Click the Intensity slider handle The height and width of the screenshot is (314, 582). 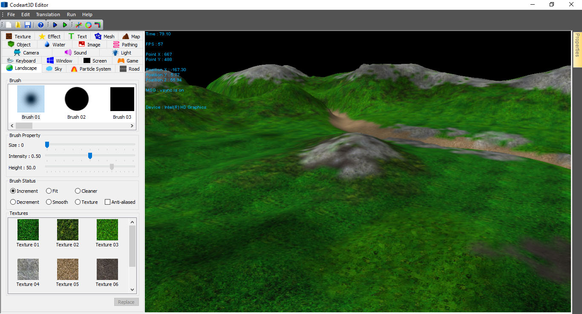pyautogui.click(x=90, y=156)
